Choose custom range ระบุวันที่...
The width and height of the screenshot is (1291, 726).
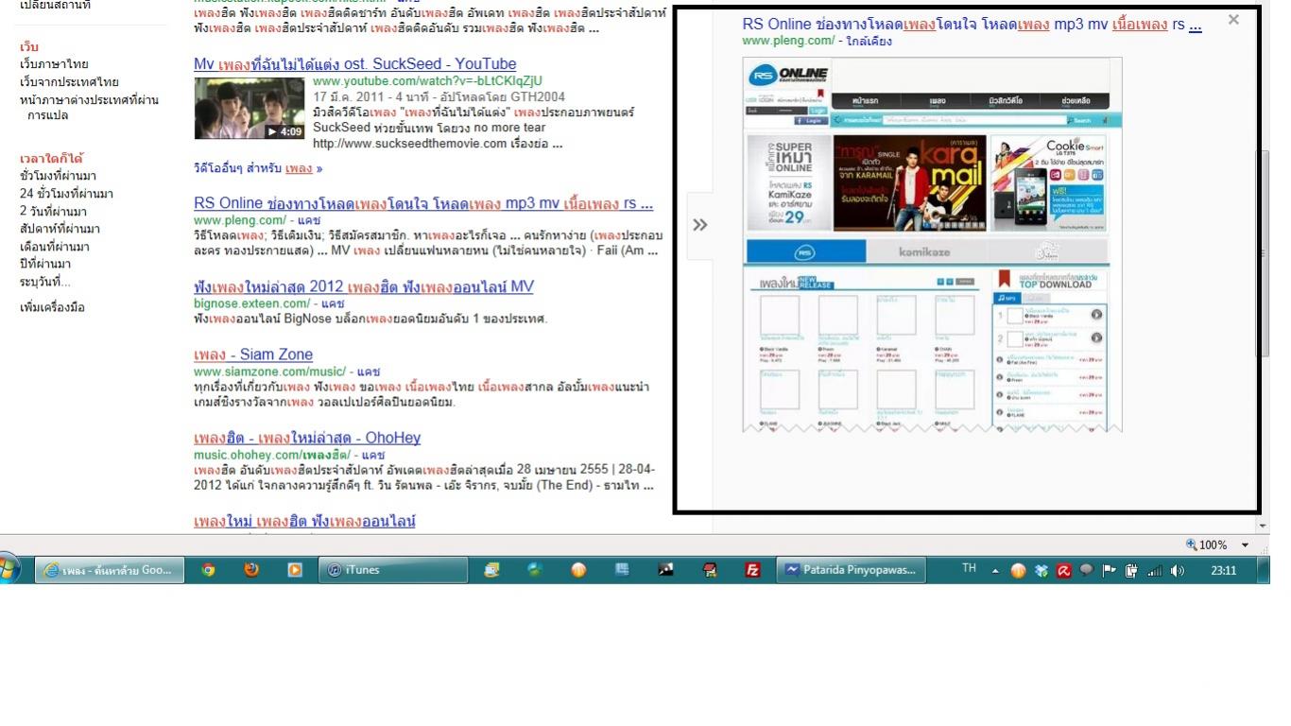pos(45,282)
